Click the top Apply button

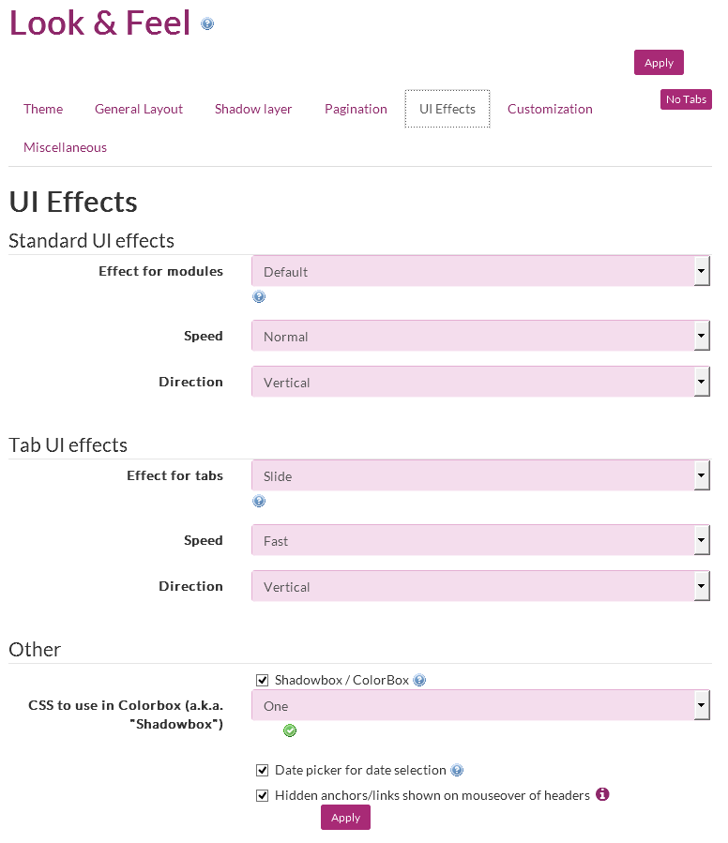(659, 63)
